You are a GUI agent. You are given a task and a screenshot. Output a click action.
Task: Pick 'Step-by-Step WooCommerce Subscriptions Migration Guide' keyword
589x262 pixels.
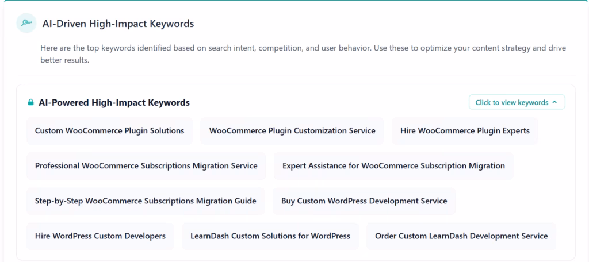click(x=146, y=201)
